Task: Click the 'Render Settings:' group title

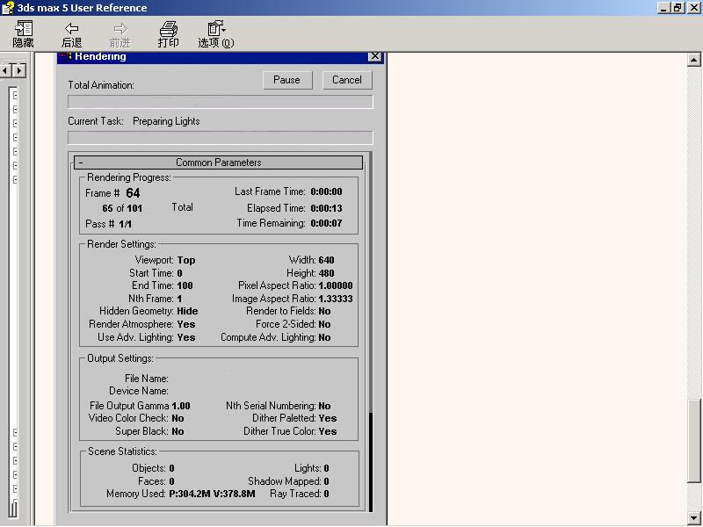Action: click(x=121, y=244)
